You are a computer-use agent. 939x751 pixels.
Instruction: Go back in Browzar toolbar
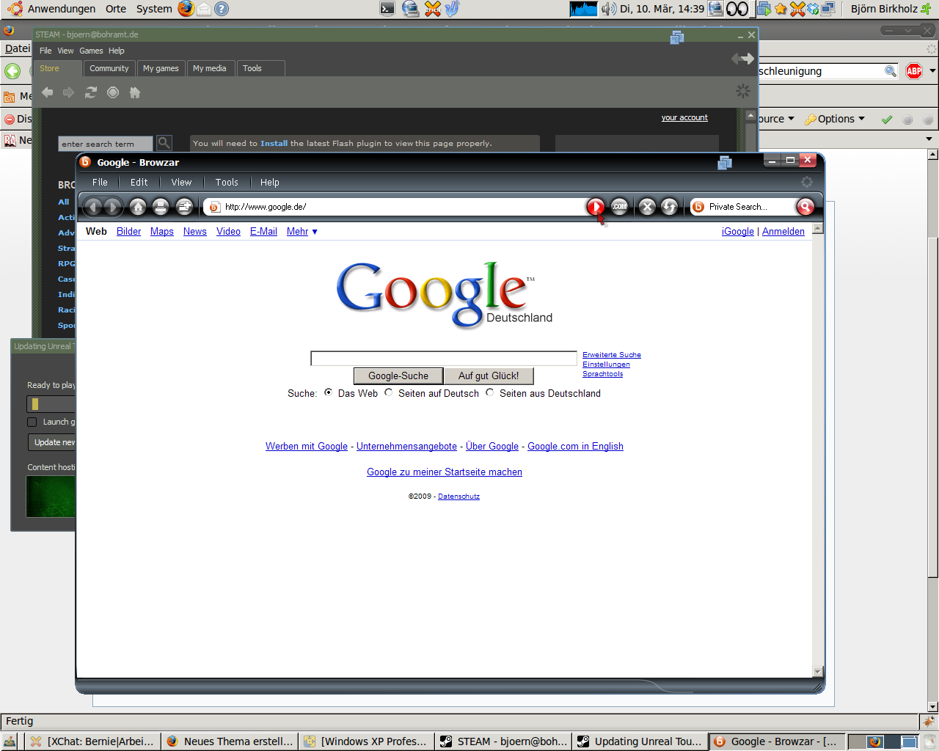click(x=93, y=207)
